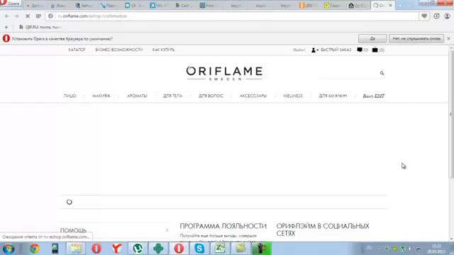Click ОРИФЛЭЙМ В СОЦИАЛЬНЫХ СЕТЯХ heading
454x255 pixels.
(x=323, y=229)
